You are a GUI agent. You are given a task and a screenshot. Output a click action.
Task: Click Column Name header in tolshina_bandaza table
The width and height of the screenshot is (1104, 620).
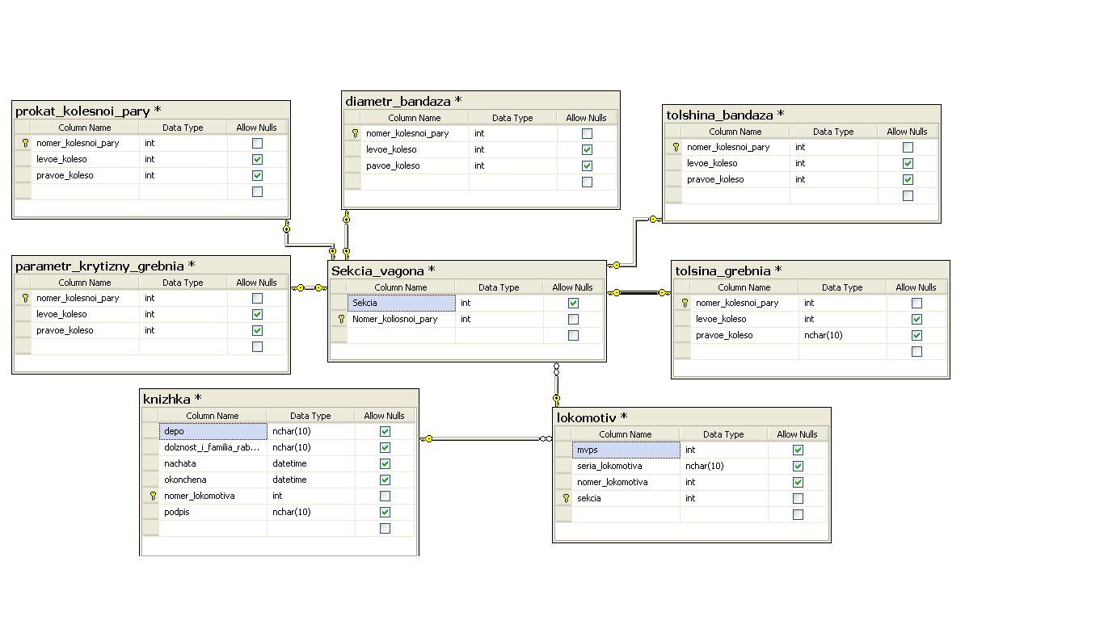tap(735, 132)
